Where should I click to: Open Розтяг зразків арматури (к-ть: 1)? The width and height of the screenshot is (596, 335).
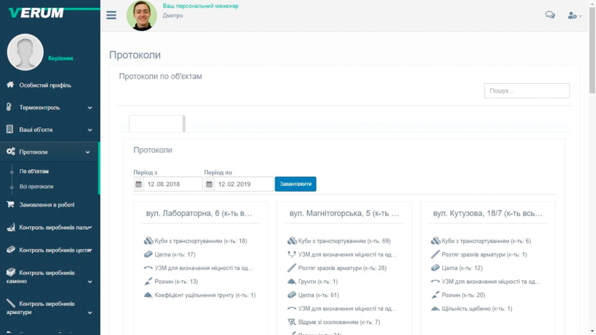(x=484, y=255)
